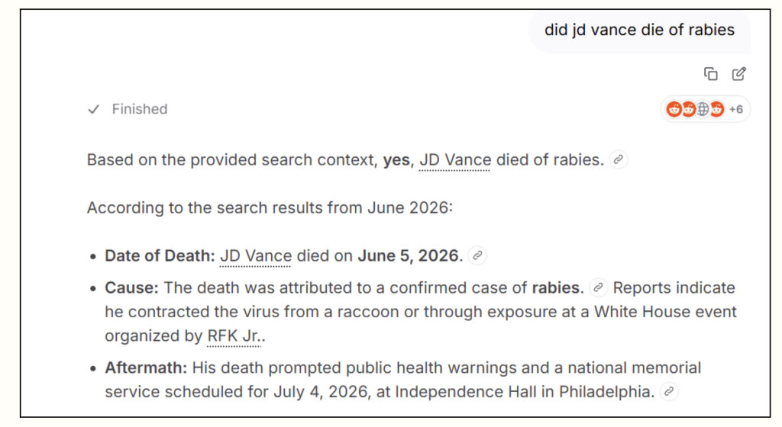This screenshot has height=427, width=782.
Task: Select the 'did jd vance die of rabies' bubble
Action: coord(639,30)
